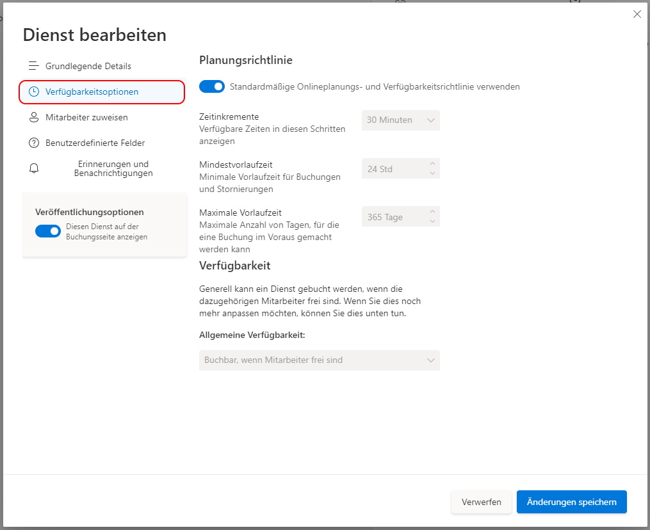Viewport: 650px width, 530px height.
Task: Open Erinnerungen und Benachrichtigungen
Action: pyautogui.click(x=103, y=168)
